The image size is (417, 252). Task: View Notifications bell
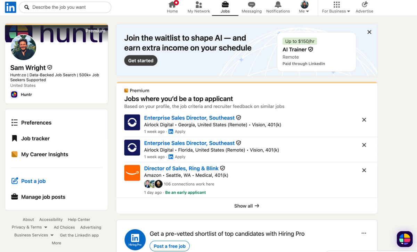click(x=278, y=7)
